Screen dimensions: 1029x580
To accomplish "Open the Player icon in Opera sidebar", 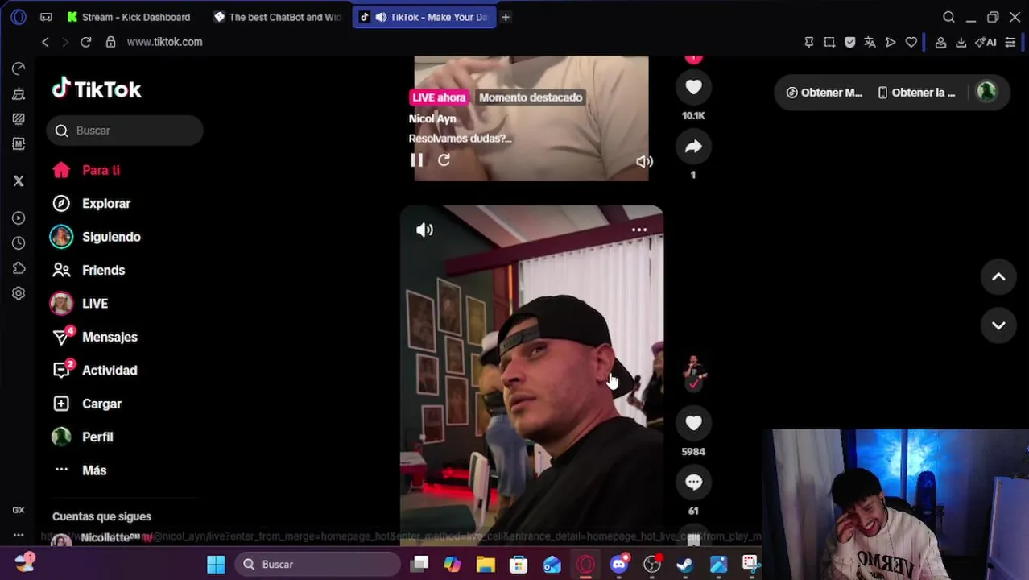I will [x=19, y=218].
